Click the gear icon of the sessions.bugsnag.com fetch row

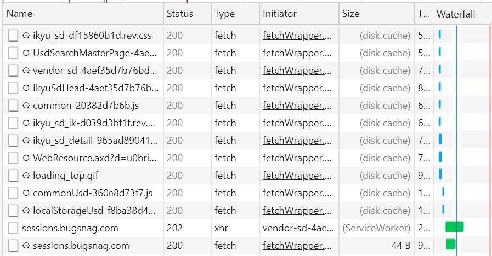(x=26, y=246)
